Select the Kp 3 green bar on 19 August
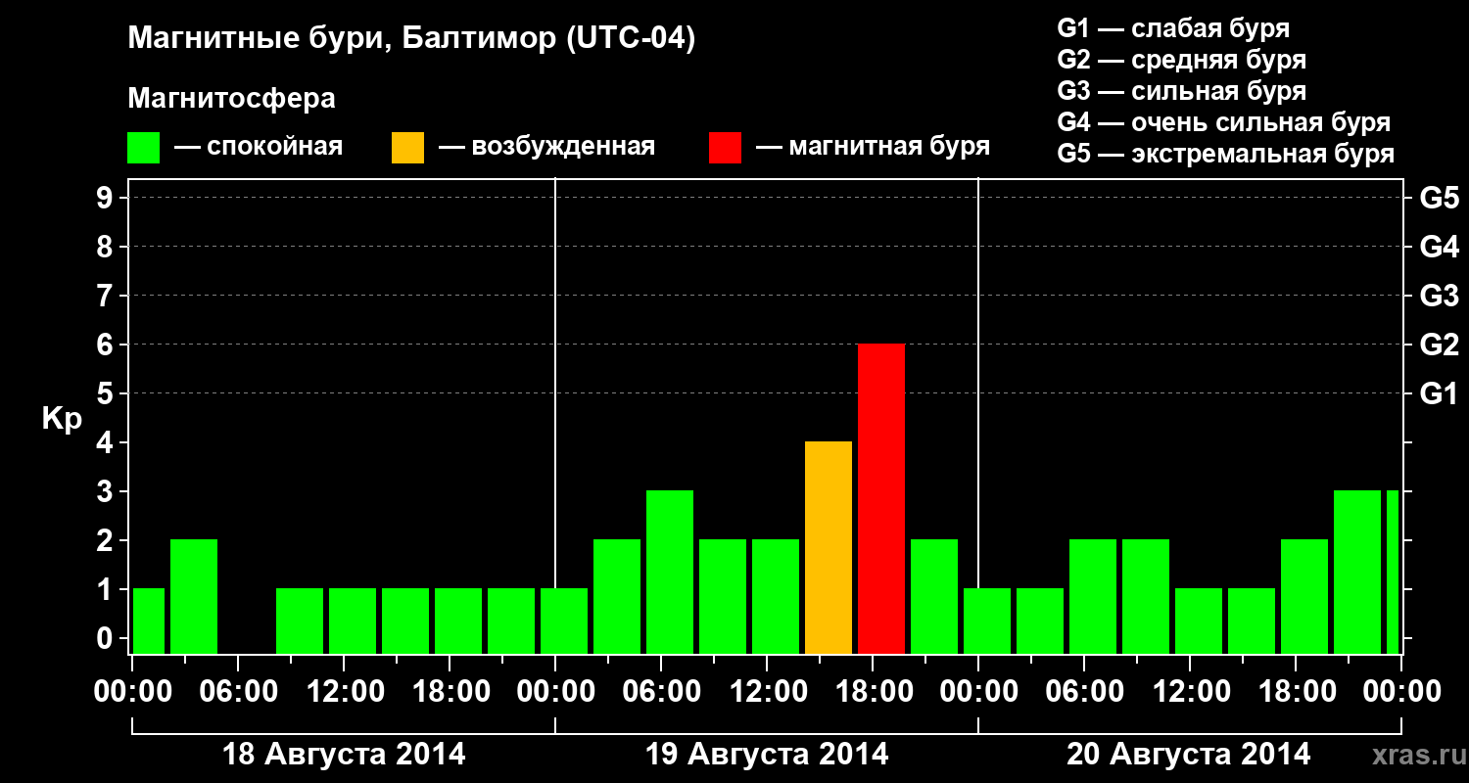Screen dimensions: 1469x783 click(670, 573)
